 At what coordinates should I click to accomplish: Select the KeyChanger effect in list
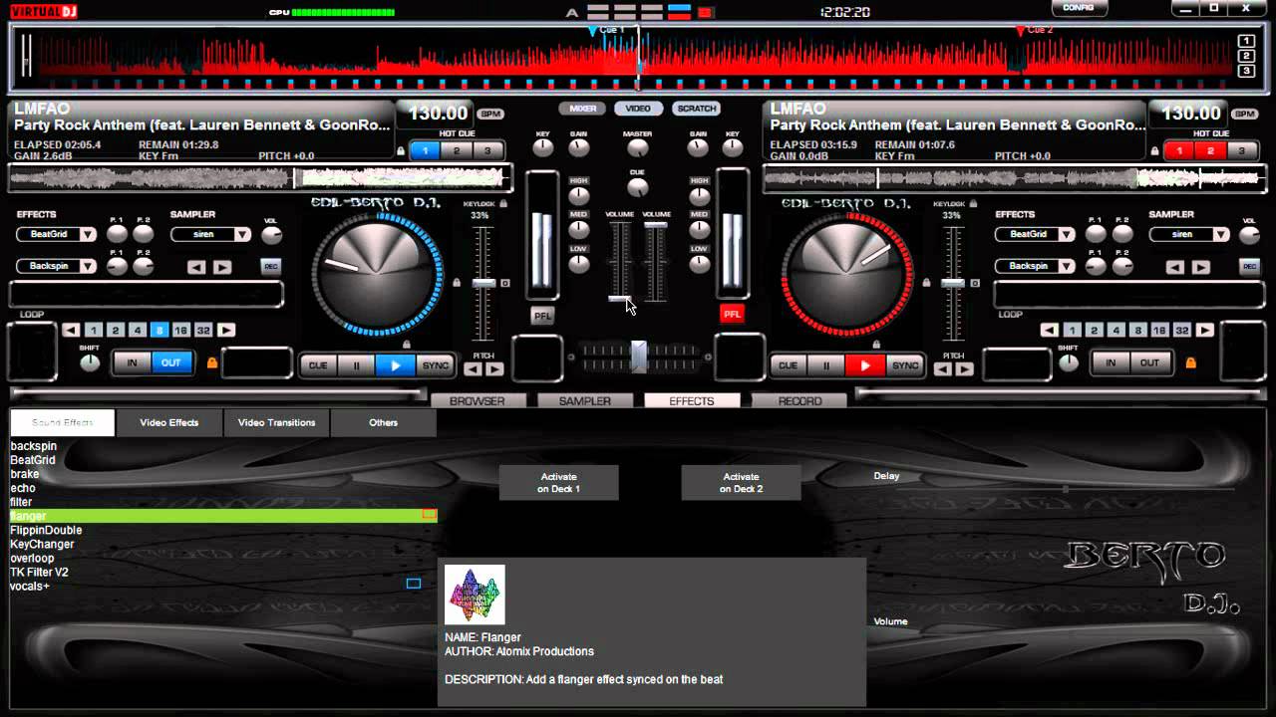pyautogui.click(x=42, y=545)
